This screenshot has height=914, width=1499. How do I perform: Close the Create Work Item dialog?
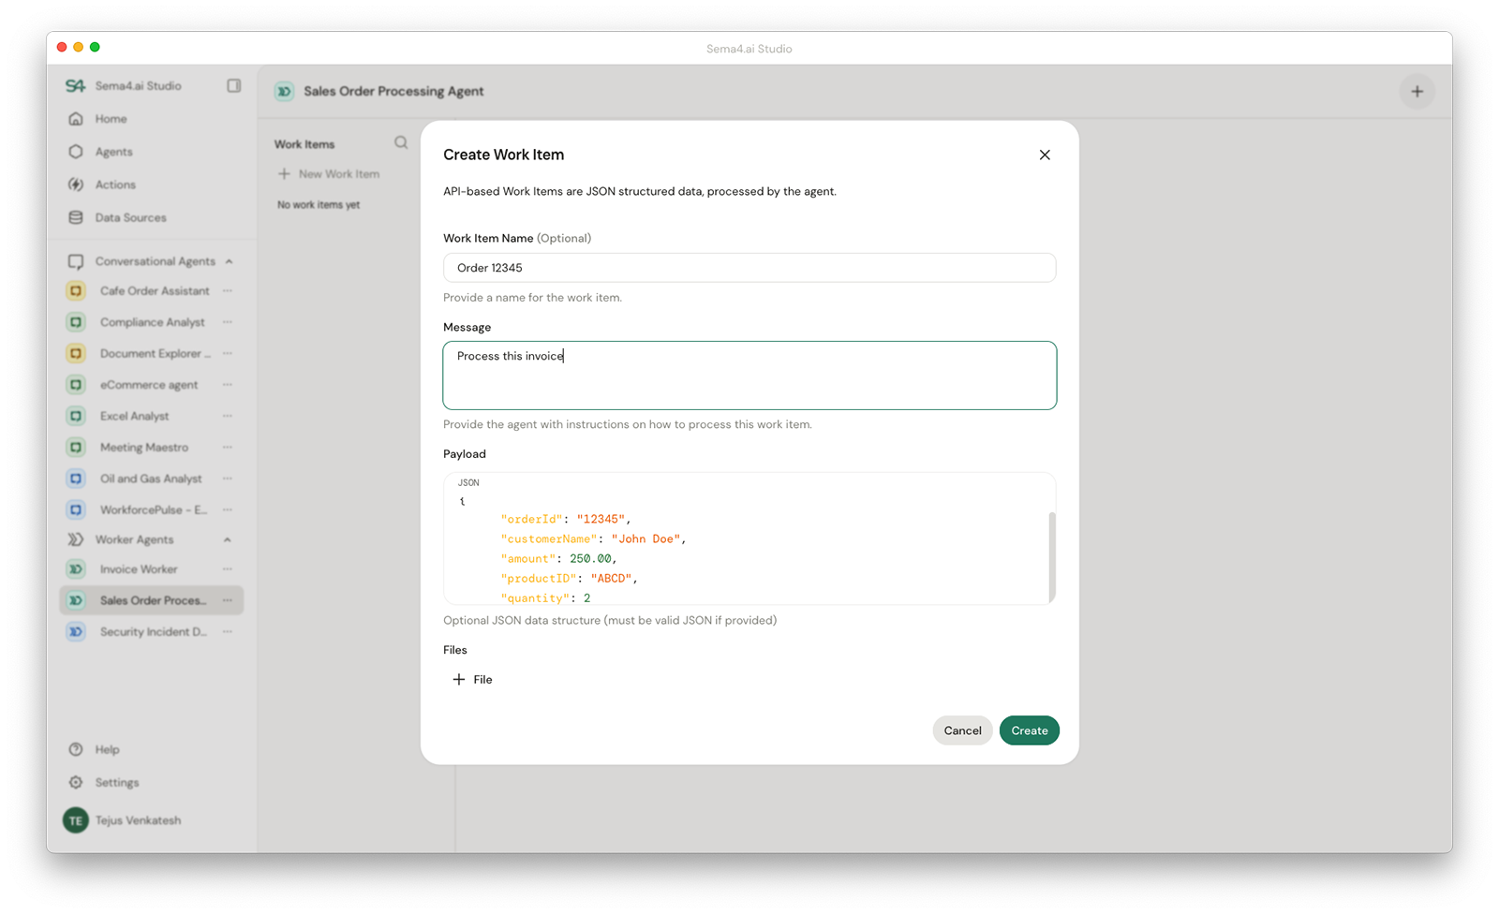pyautogui.click(x=1045, y=155)
